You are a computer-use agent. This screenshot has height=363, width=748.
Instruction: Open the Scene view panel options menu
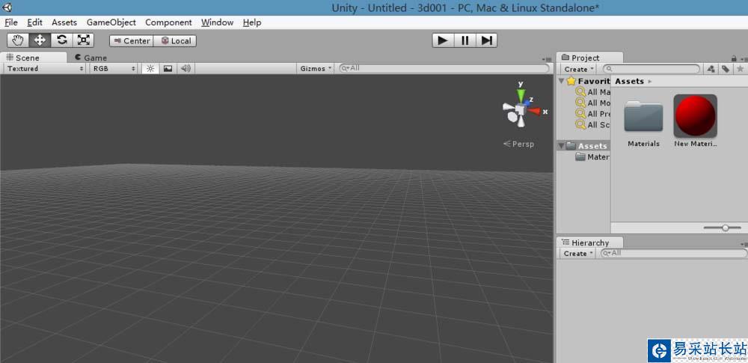(x=547, y=58)
